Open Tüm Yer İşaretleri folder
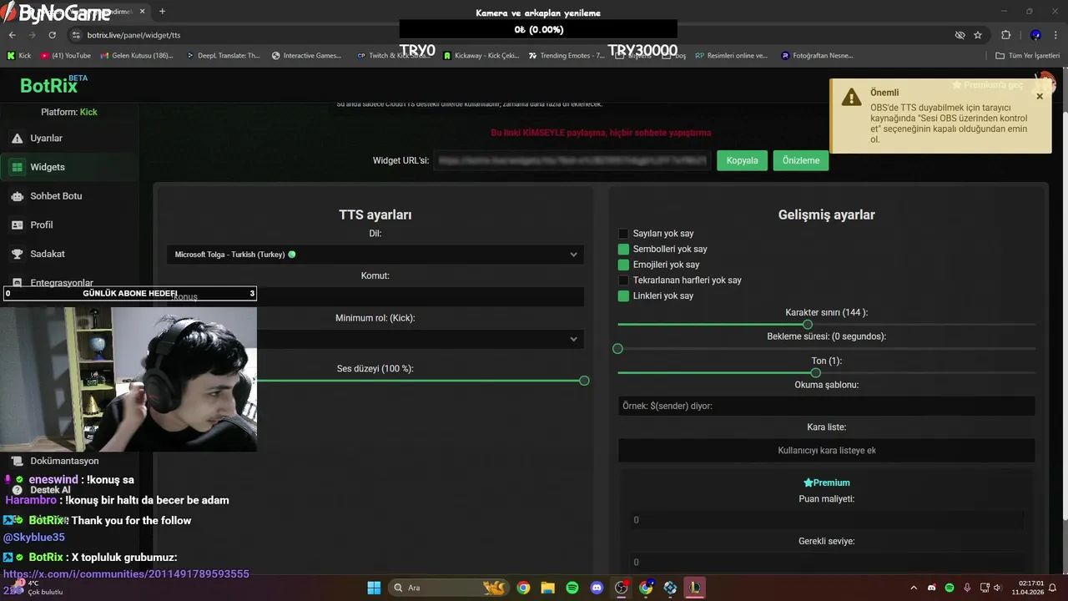1068x601 pixels. [x=1028, y=56]
